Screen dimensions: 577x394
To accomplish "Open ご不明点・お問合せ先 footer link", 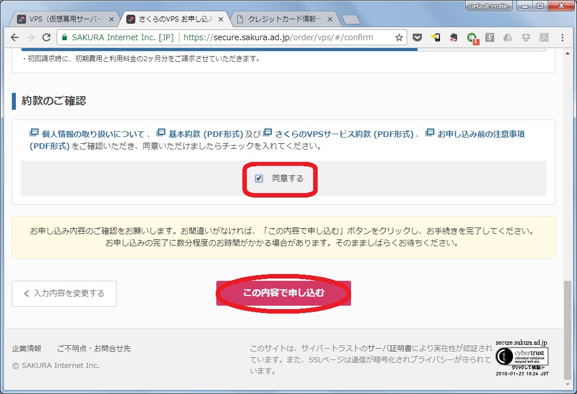I will (94, 348).
